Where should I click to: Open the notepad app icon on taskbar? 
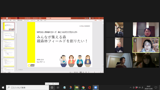click(64, 87)
